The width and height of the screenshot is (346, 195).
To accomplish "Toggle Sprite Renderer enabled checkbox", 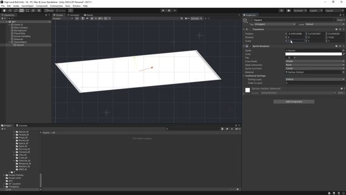I will 250,46.
